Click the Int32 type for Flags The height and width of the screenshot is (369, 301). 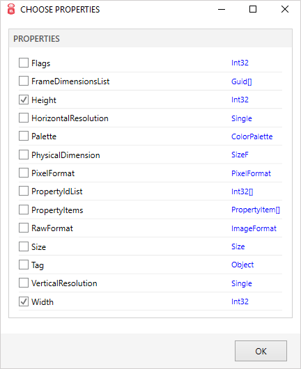pyautogui.click(x=240, y=63)
